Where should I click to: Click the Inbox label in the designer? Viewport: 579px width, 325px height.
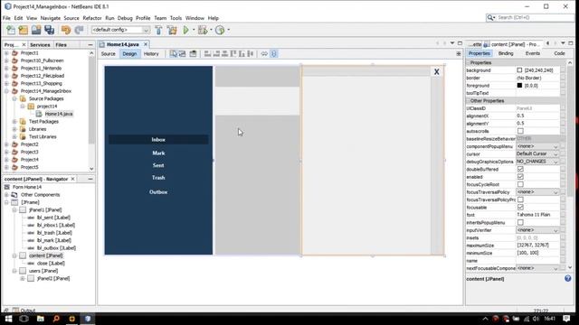click(158, 140)
